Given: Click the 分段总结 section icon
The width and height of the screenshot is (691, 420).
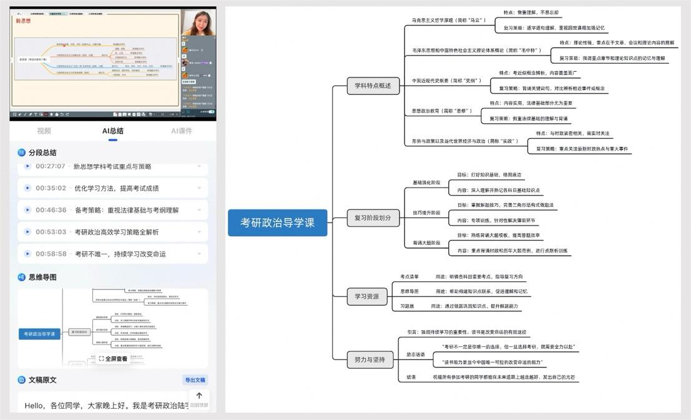Looking at the screenshot, I should tap(22, 152).
